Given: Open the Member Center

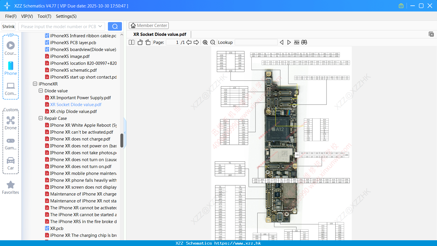Looking at the screenshot, I should click(x=149, y=26).
